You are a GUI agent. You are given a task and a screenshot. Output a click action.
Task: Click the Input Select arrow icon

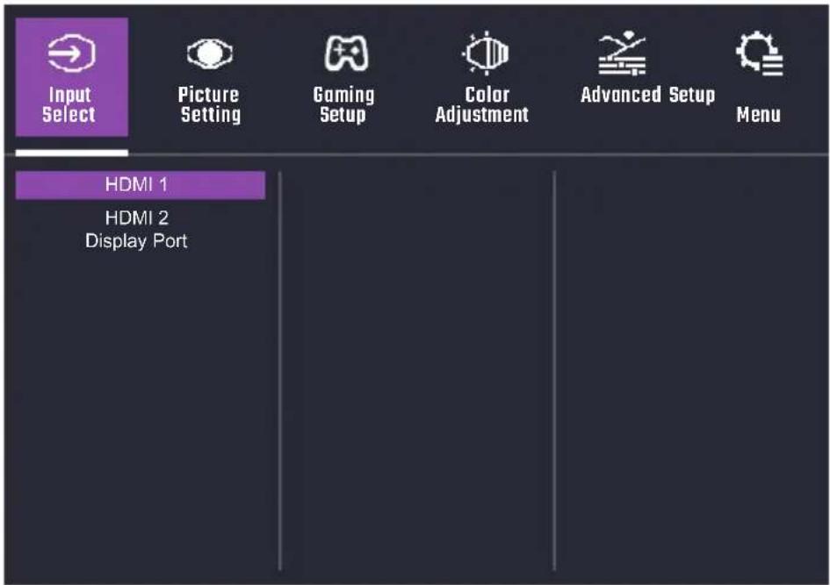[71, 53]
